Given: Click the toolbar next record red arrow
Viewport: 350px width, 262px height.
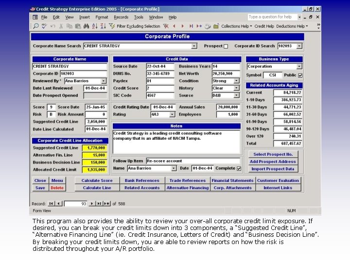Looking at the screenshot, I should click(x=183, y=26).
